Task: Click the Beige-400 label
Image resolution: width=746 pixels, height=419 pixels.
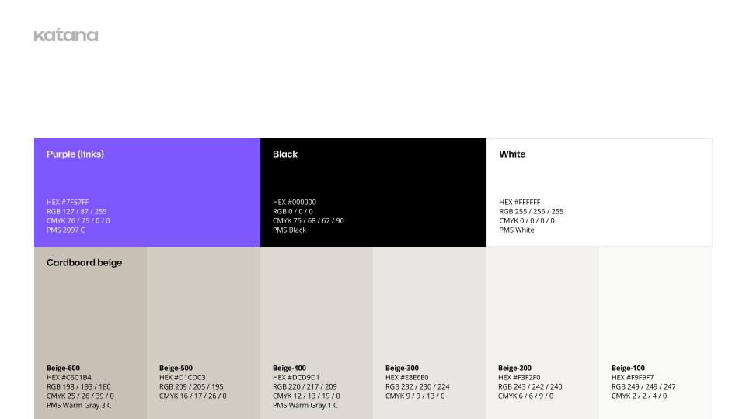Action: pyautogui.click(x=289, y=369)
